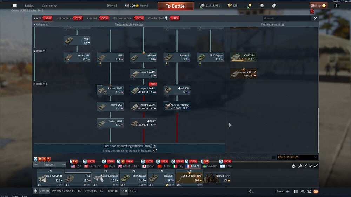The height and width of the screenshot is (197, 351).
Task: Open the Realistic Battles mode dropdown
Action: [298, 157]
